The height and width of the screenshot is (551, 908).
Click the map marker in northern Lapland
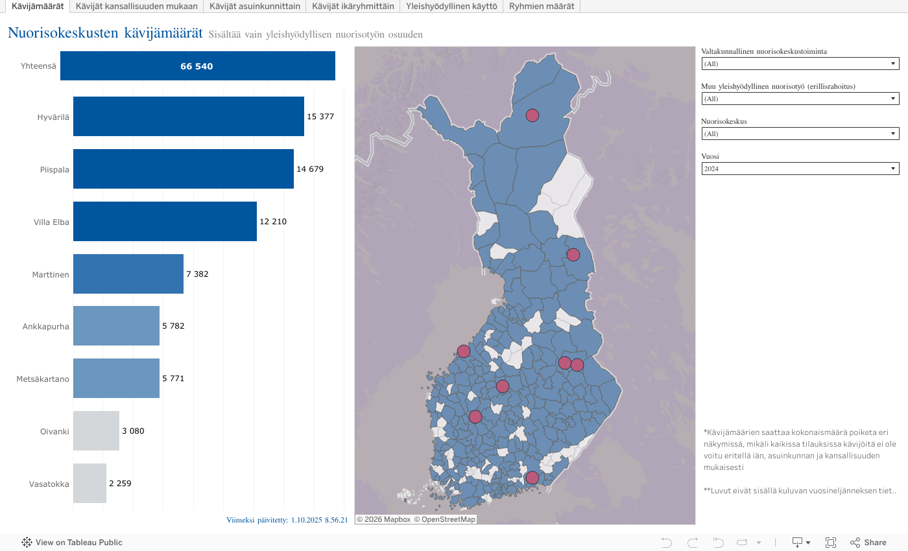(532, 115)
